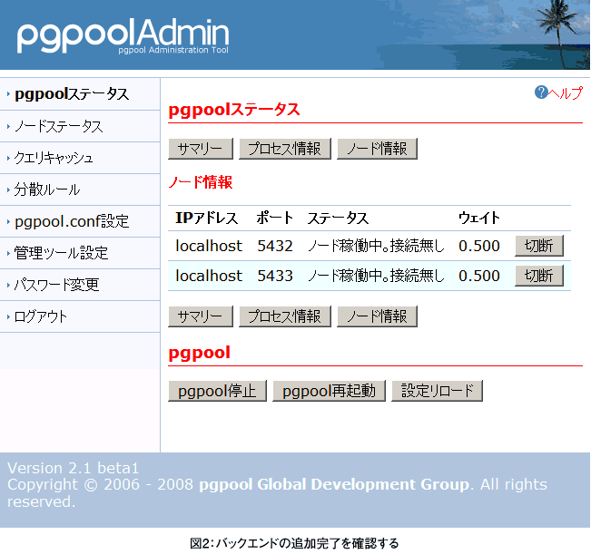
Task: Click weight 0.500 in the 5433 row
Action: pos(479,276)
